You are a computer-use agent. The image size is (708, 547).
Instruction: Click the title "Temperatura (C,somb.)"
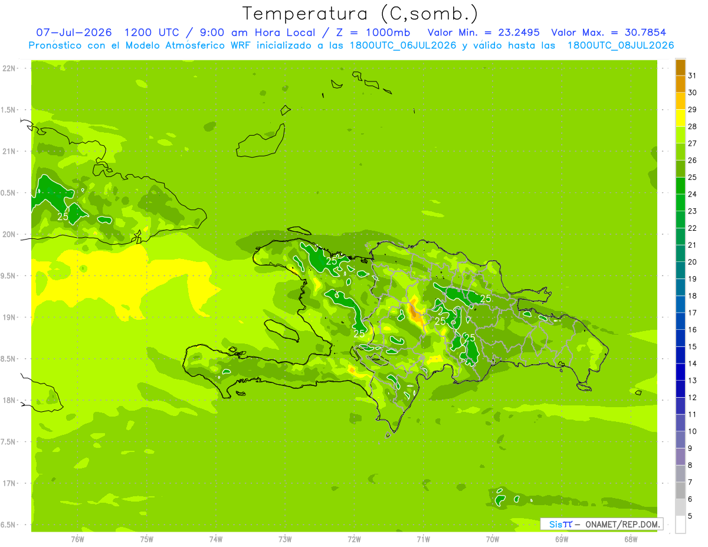point(360,14)
